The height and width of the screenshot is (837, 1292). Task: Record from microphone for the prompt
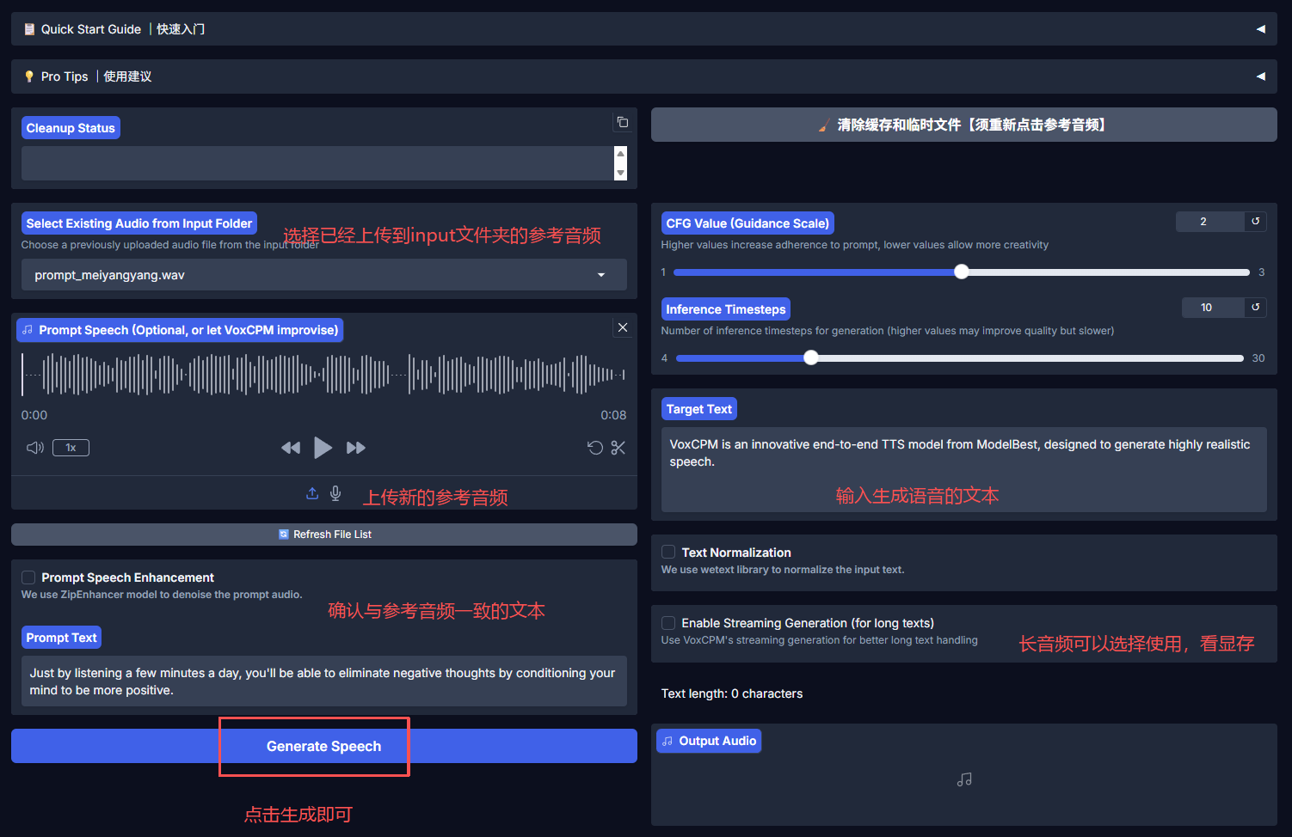coord(335,493)
